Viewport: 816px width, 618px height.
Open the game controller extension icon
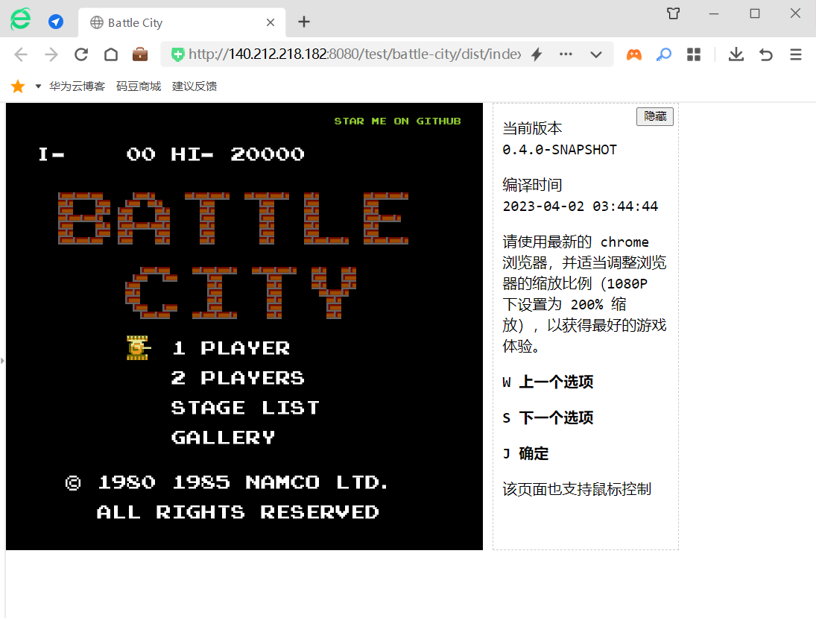[x=634, y=54]
